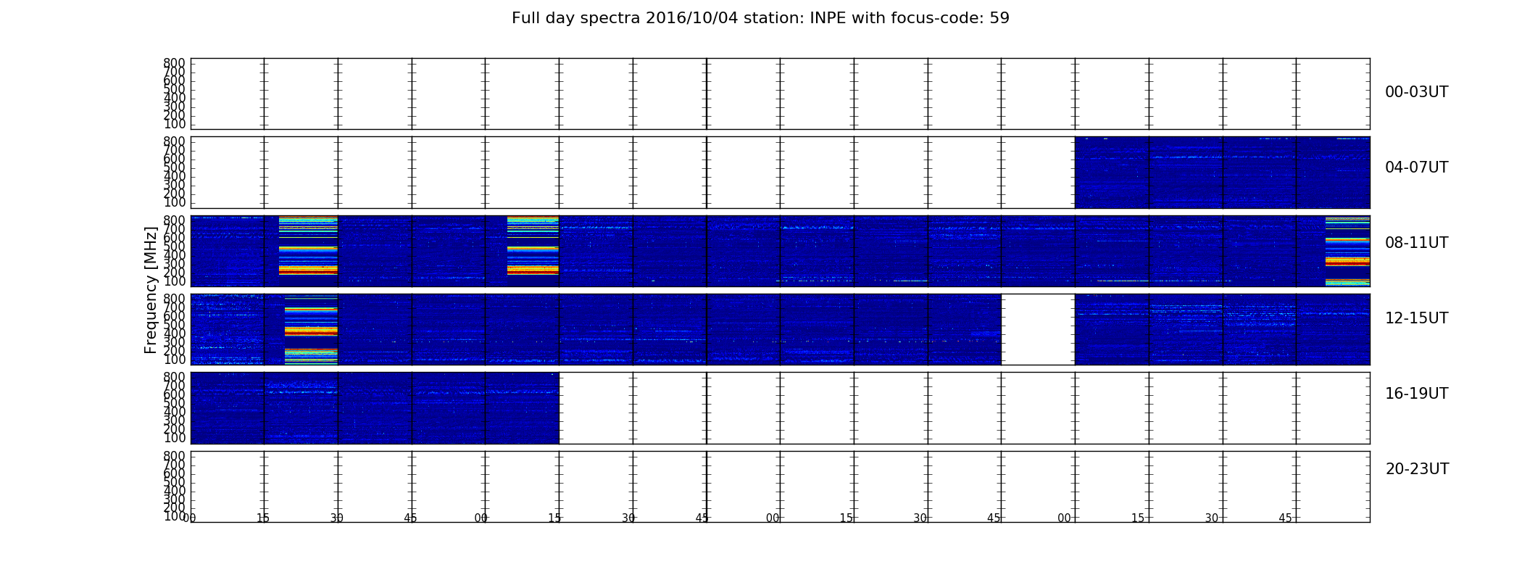Click the "800" tick label of the 08-11UT panel
The height and width of the screenshot is (580, 1522).
point(175,220)
